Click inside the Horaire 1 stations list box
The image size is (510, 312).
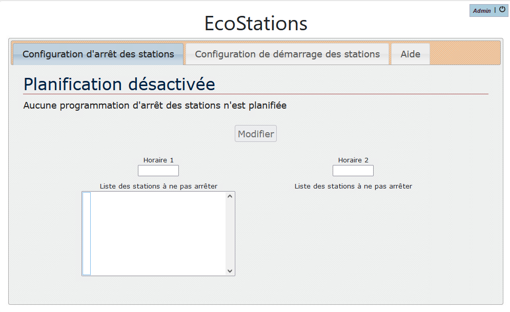tap(154, 234)
